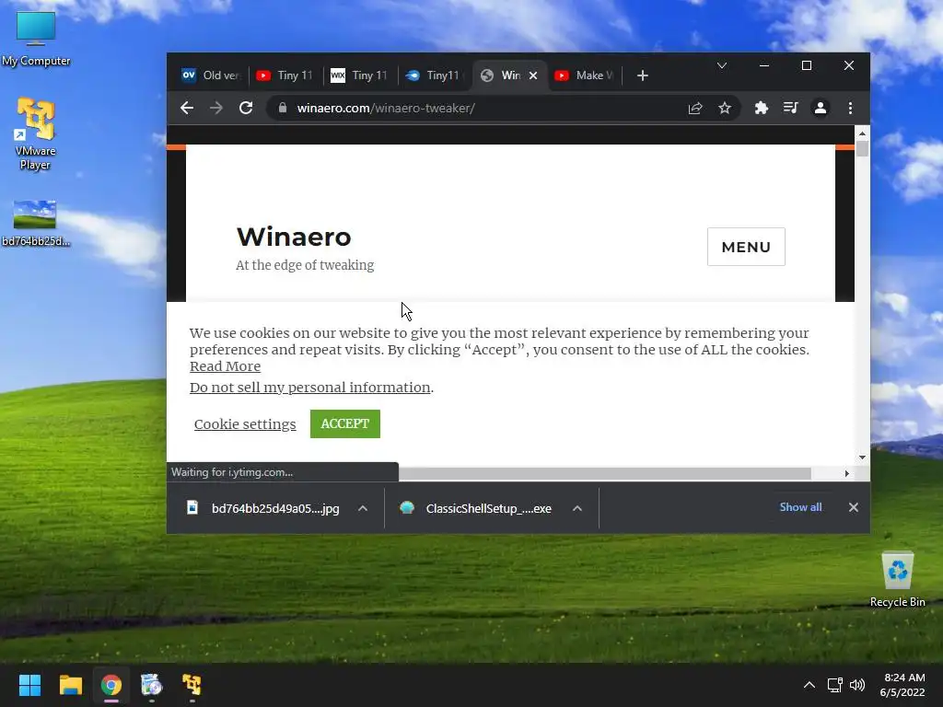The width and height of the screenshot is (943, 707).
Task: Switch to the first YouTube Tiny 11 tab
Action: pos(285,75)
